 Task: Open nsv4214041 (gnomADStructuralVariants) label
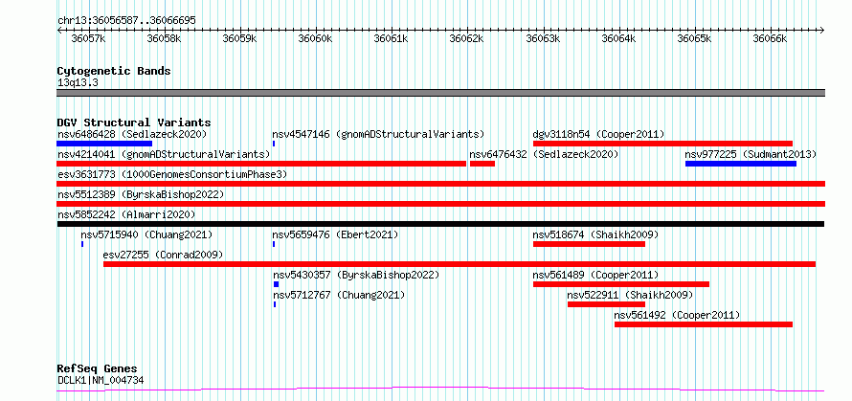(x=164, y=154)
